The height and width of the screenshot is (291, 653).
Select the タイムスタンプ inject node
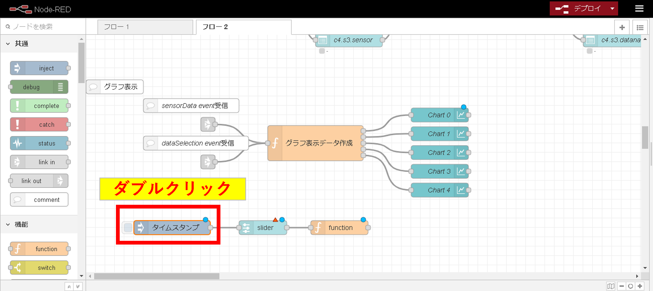(172, 228)
